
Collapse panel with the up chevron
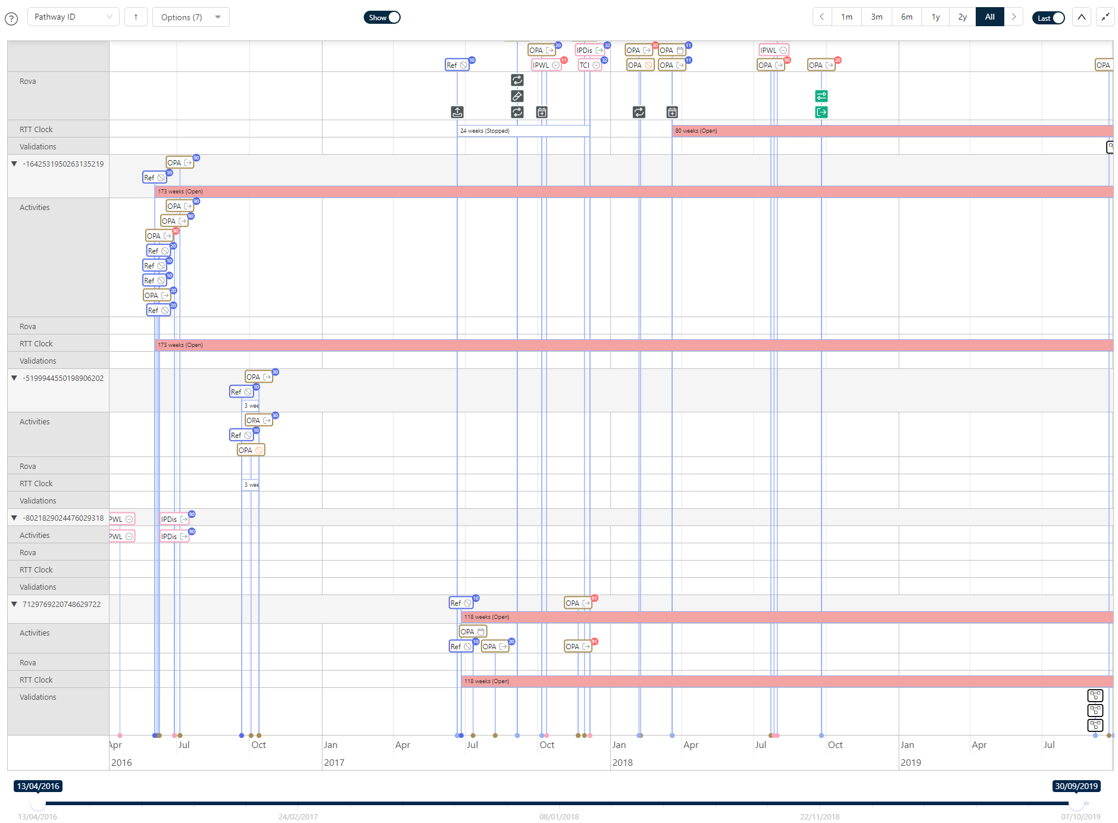pyautogui.click(x=1082, y=17)
